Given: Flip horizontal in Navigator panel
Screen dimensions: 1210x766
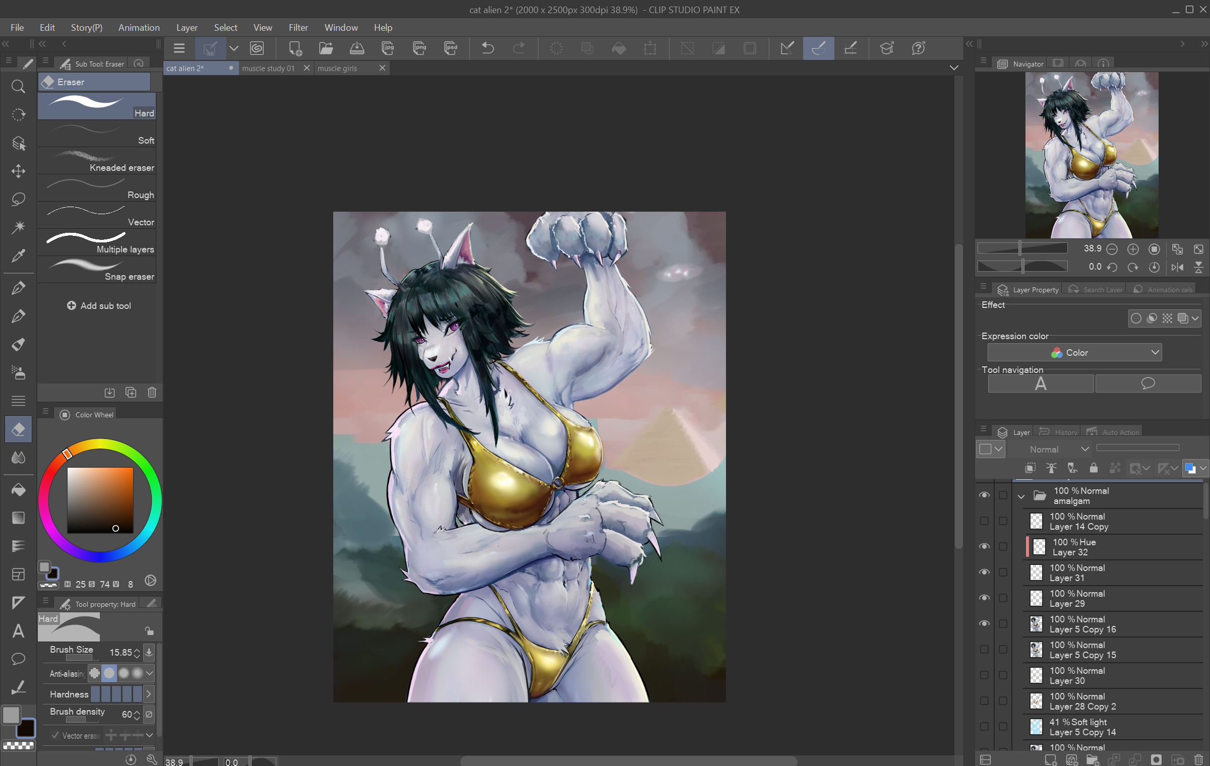Looking at the screenshot, I should point(1177,268).
